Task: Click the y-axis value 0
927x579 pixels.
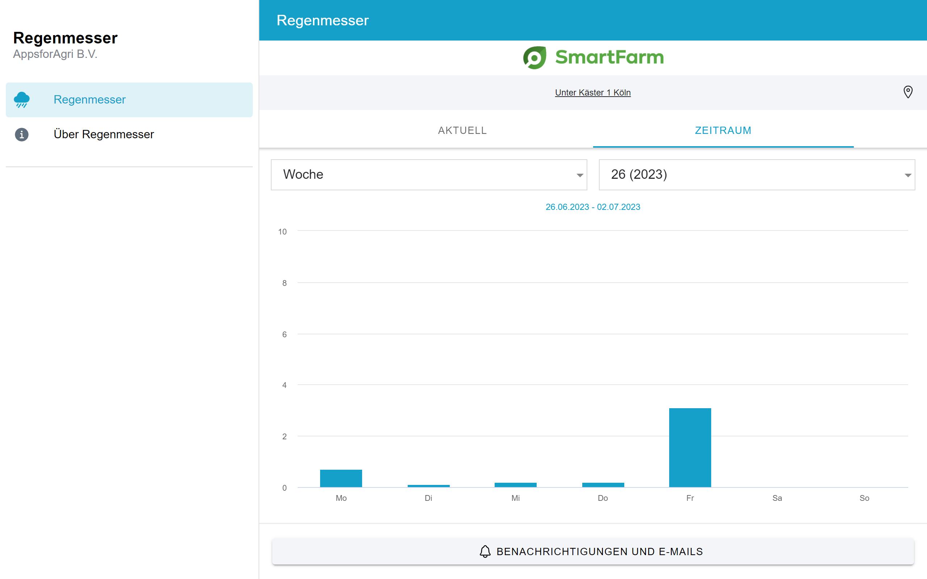Action: [x=284, y=488]
